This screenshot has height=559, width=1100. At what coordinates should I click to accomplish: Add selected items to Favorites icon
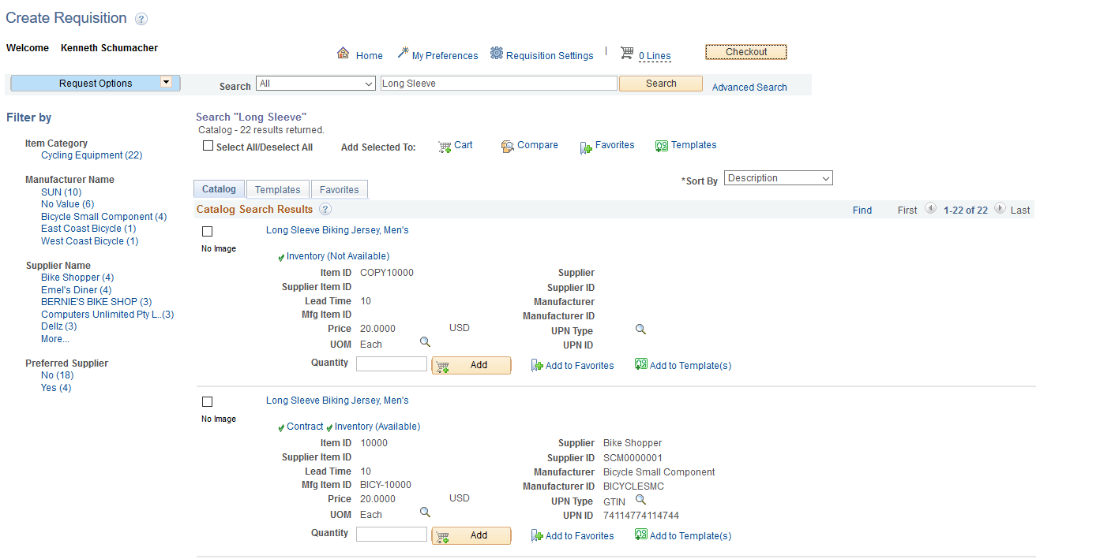click(x=586, y=147)
